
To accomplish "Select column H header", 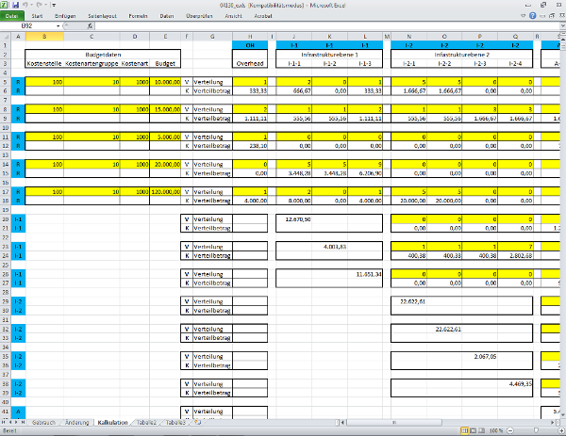I will (249, 36).
